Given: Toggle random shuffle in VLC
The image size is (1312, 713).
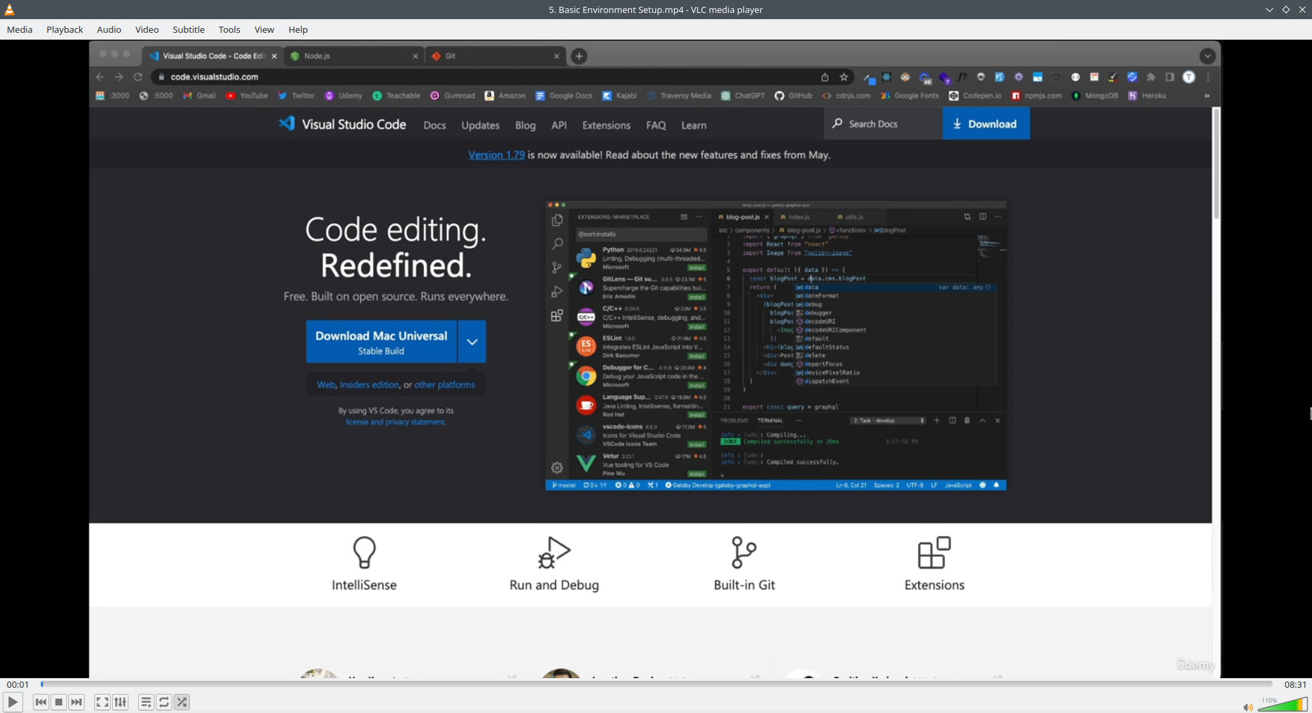Looking at the screenshot, I should pos(182,702).
